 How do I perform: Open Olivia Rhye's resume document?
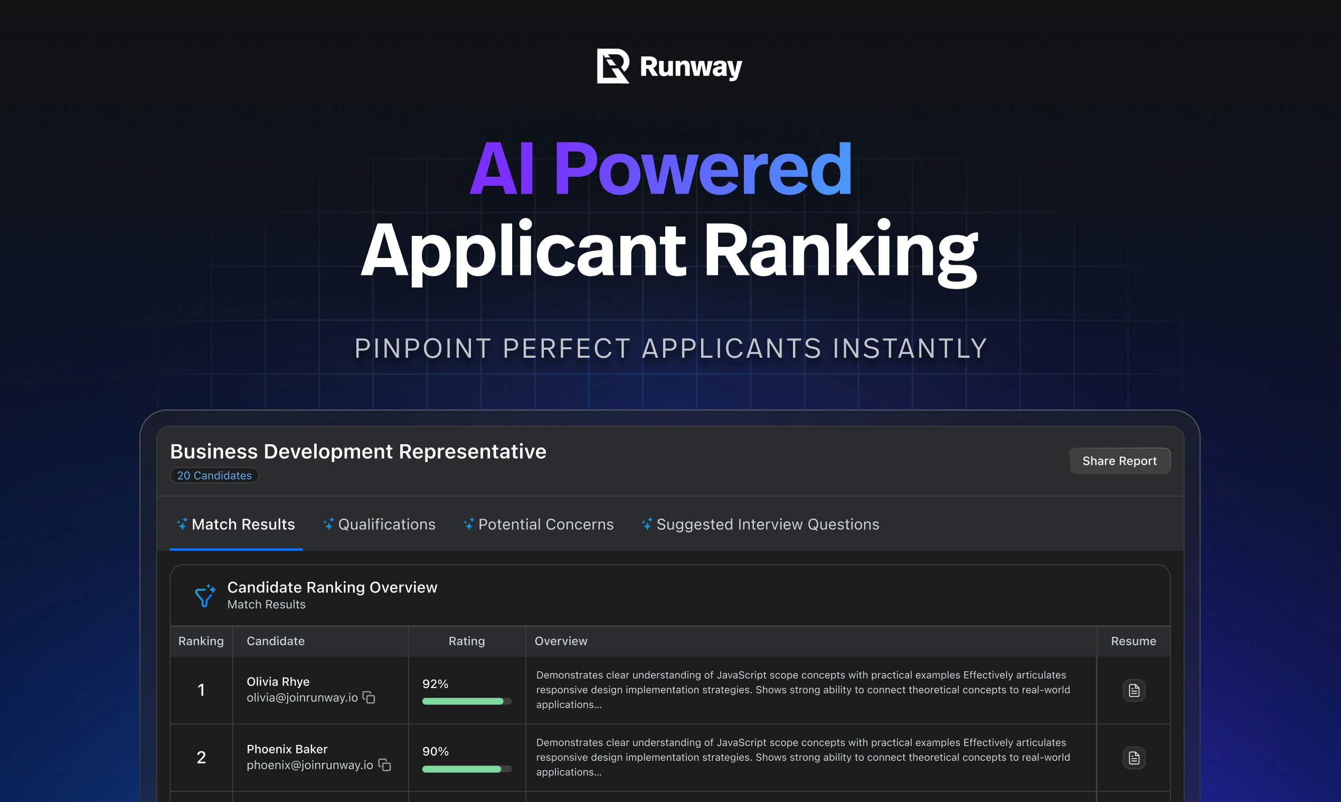click(x=1134, y=690)
